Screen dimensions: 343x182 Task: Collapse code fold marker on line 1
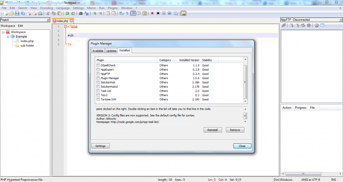coord(66,26)
